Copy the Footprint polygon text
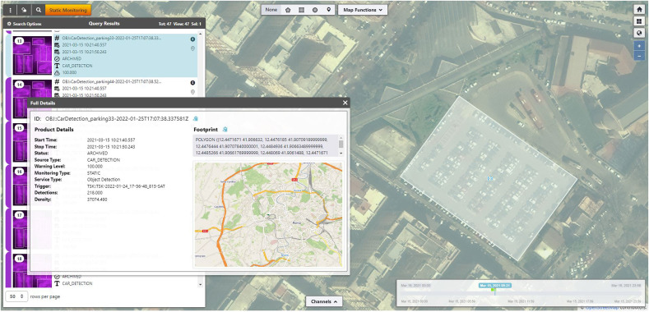This screenshot has height=312, width=649. click(x=225, y=130)
